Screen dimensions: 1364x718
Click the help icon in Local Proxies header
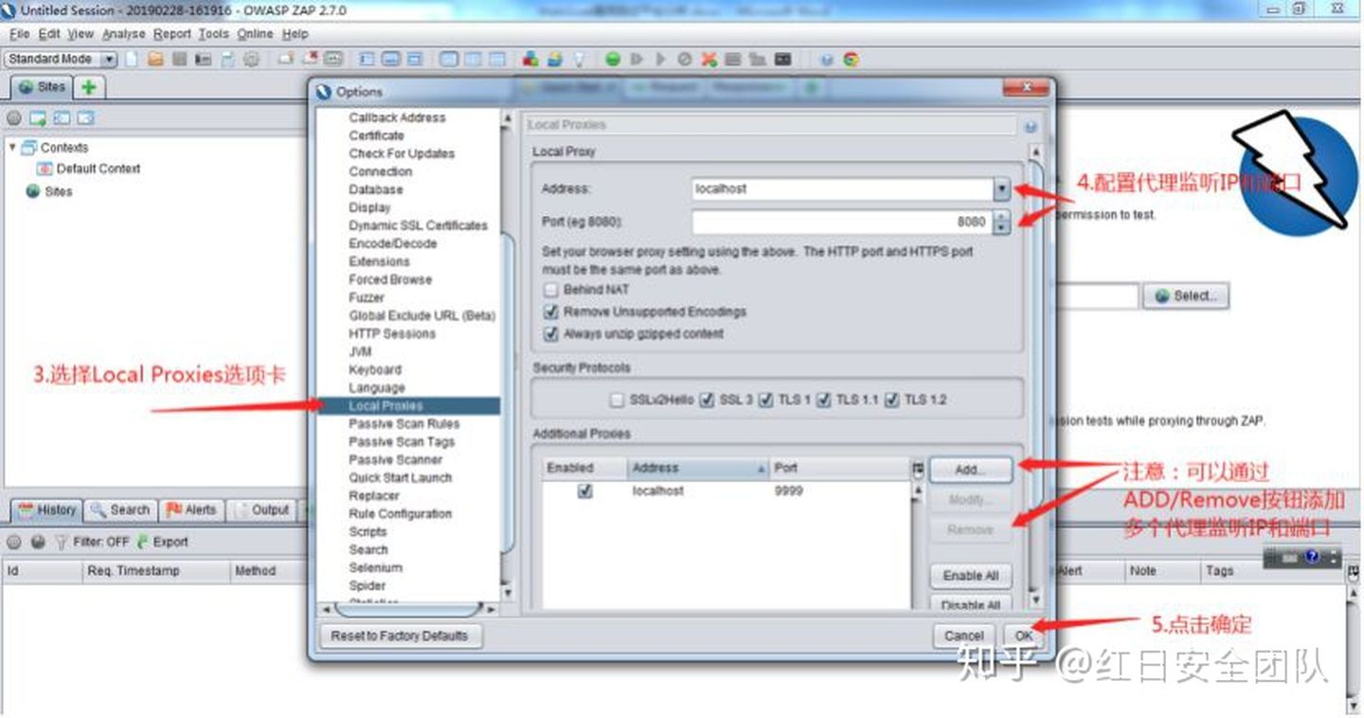pos(1031,126)
